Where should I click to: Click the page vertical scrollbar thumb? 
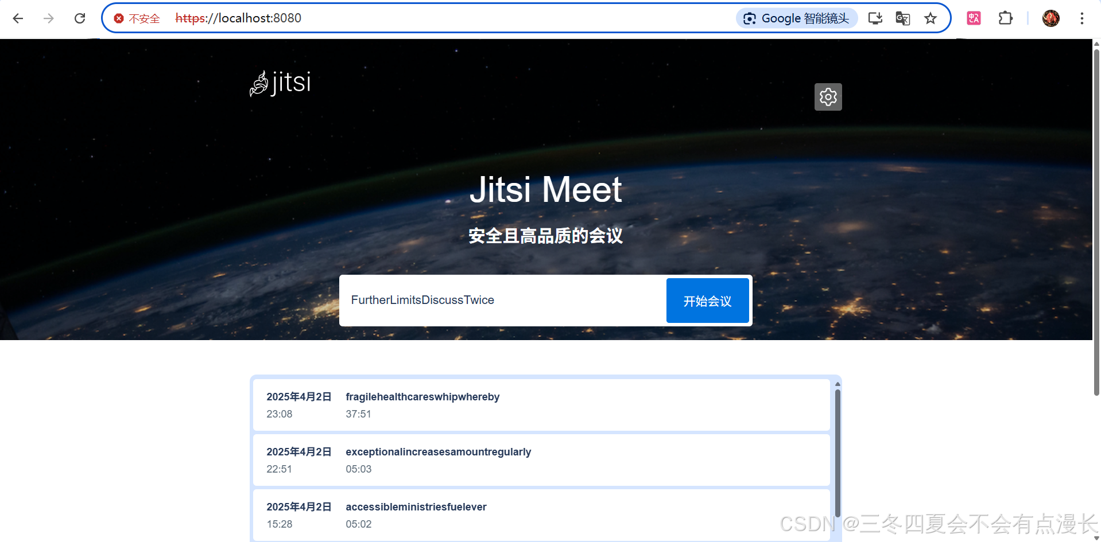tap(1096, 223)
